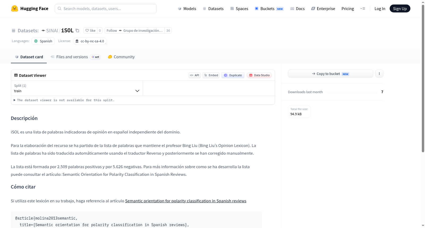Image resolution: width=425 pixels, height=228 pixels.
Task: Follow Grupo de investigación organization
Action: [135, 30]
